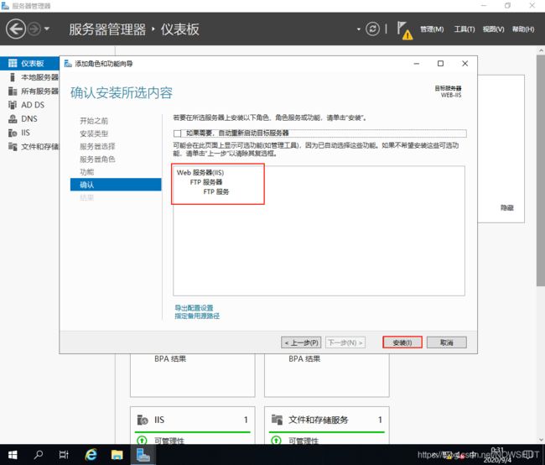
Task: Click the green status icon in IIS tile
Action: pyautogui.click(x=142, y=441)
